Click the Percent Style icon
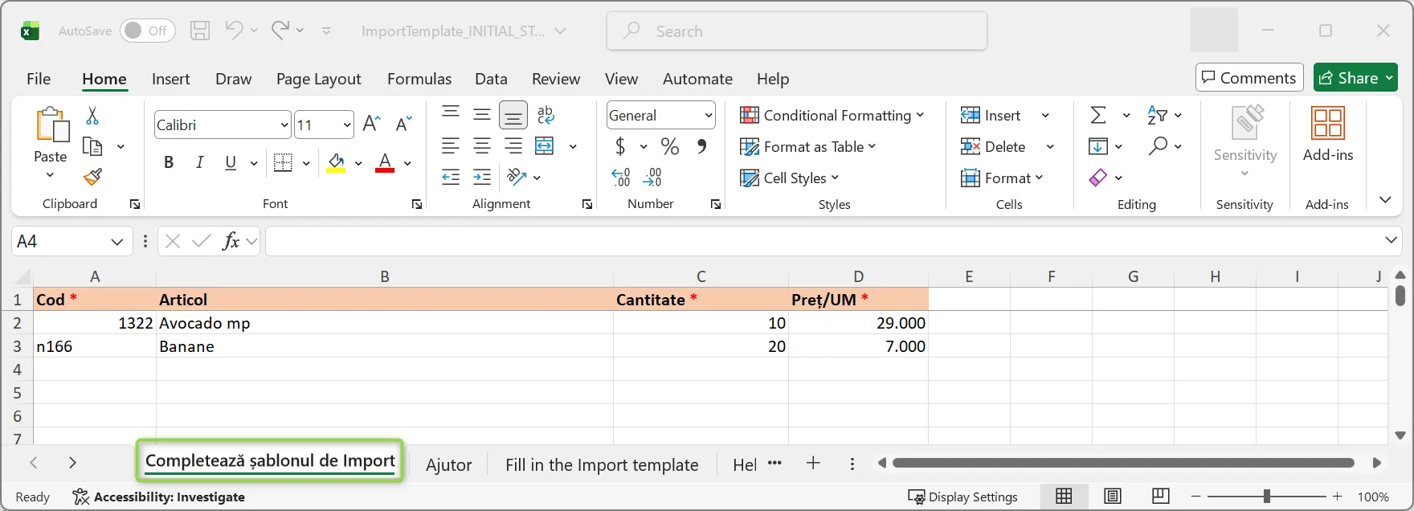 point(669,146)
